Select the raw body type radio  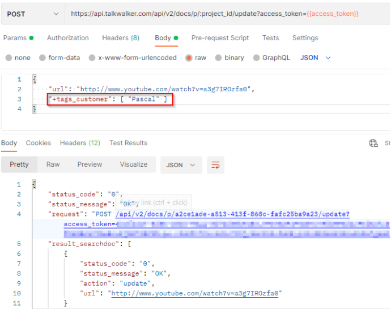click(189, 58)
